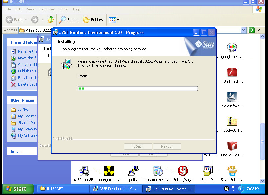Open the install_flash file icon
Image resolution: width=268 pixels, height=195 pixels.
tap(232, 72)
